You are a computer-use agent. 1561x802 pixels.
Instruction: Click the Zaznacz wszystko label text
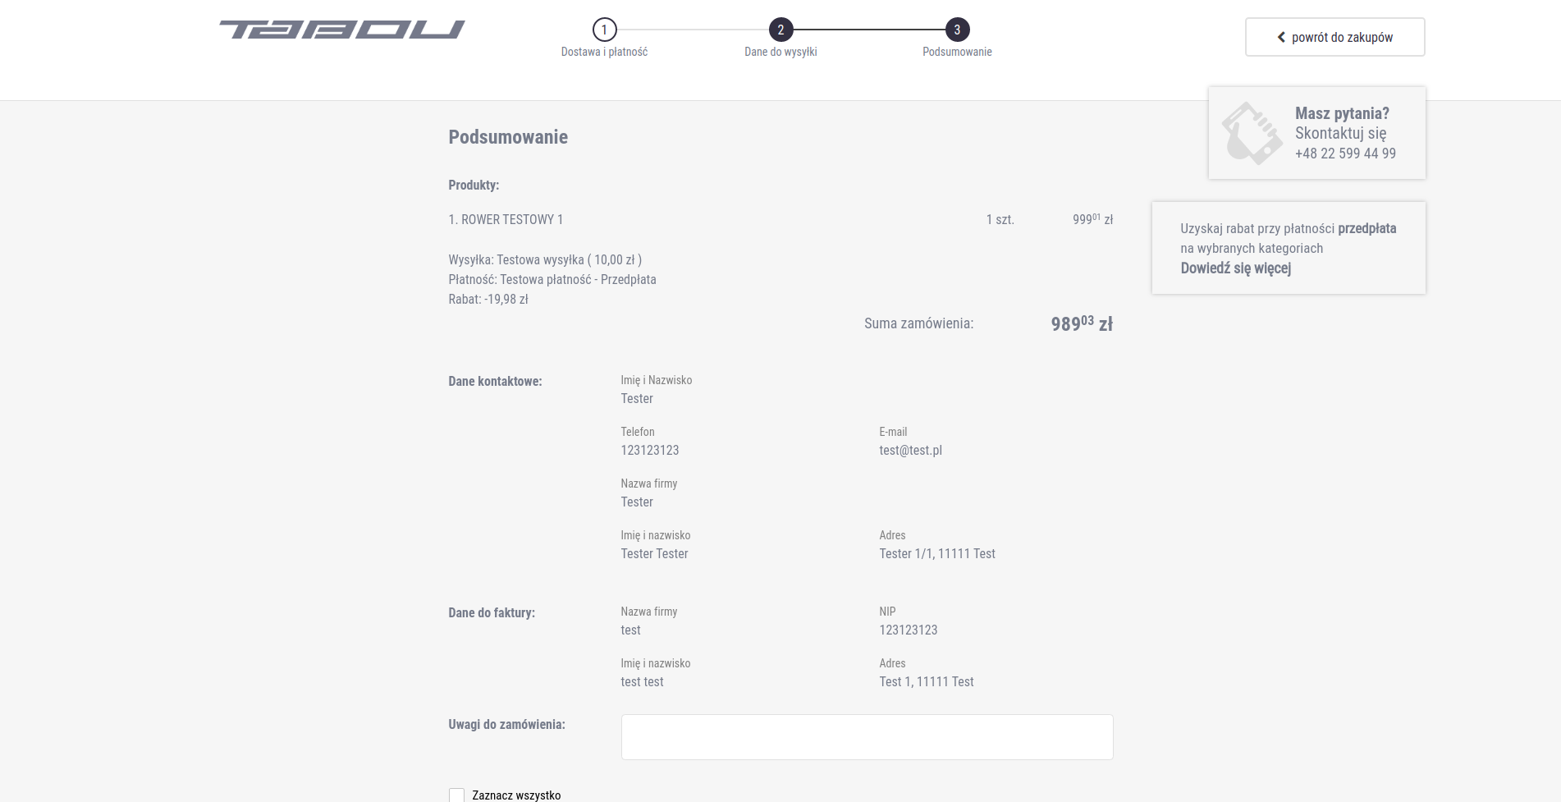(516, 795)
